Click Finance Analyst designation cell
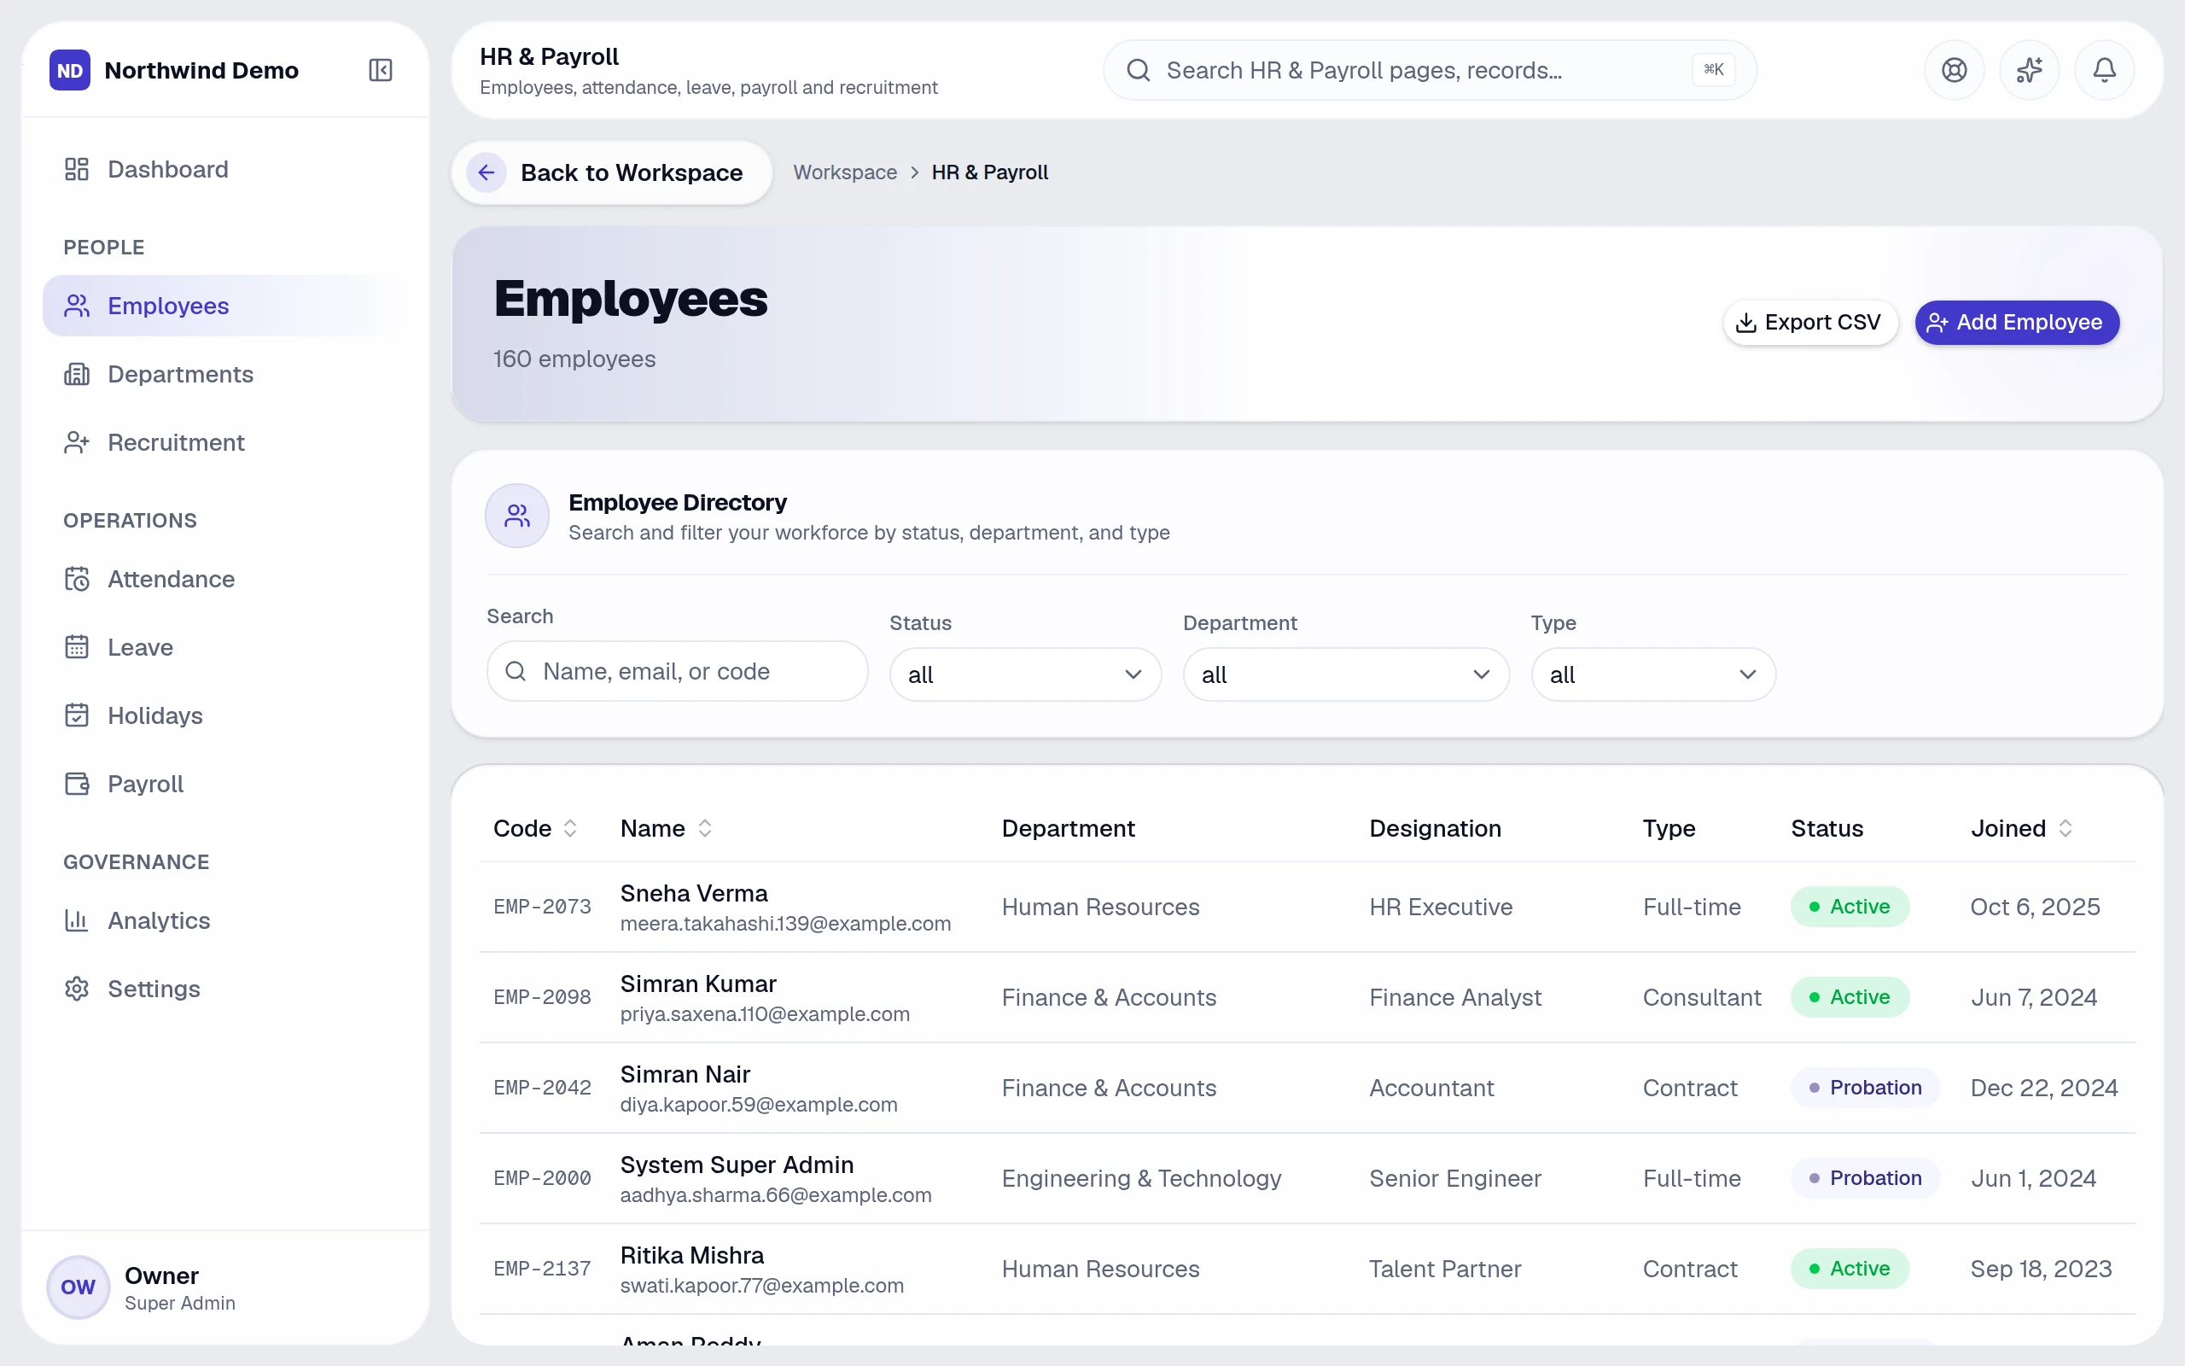The width and height of the screenshot is (2185, 1366). [x=1455, y=997]
